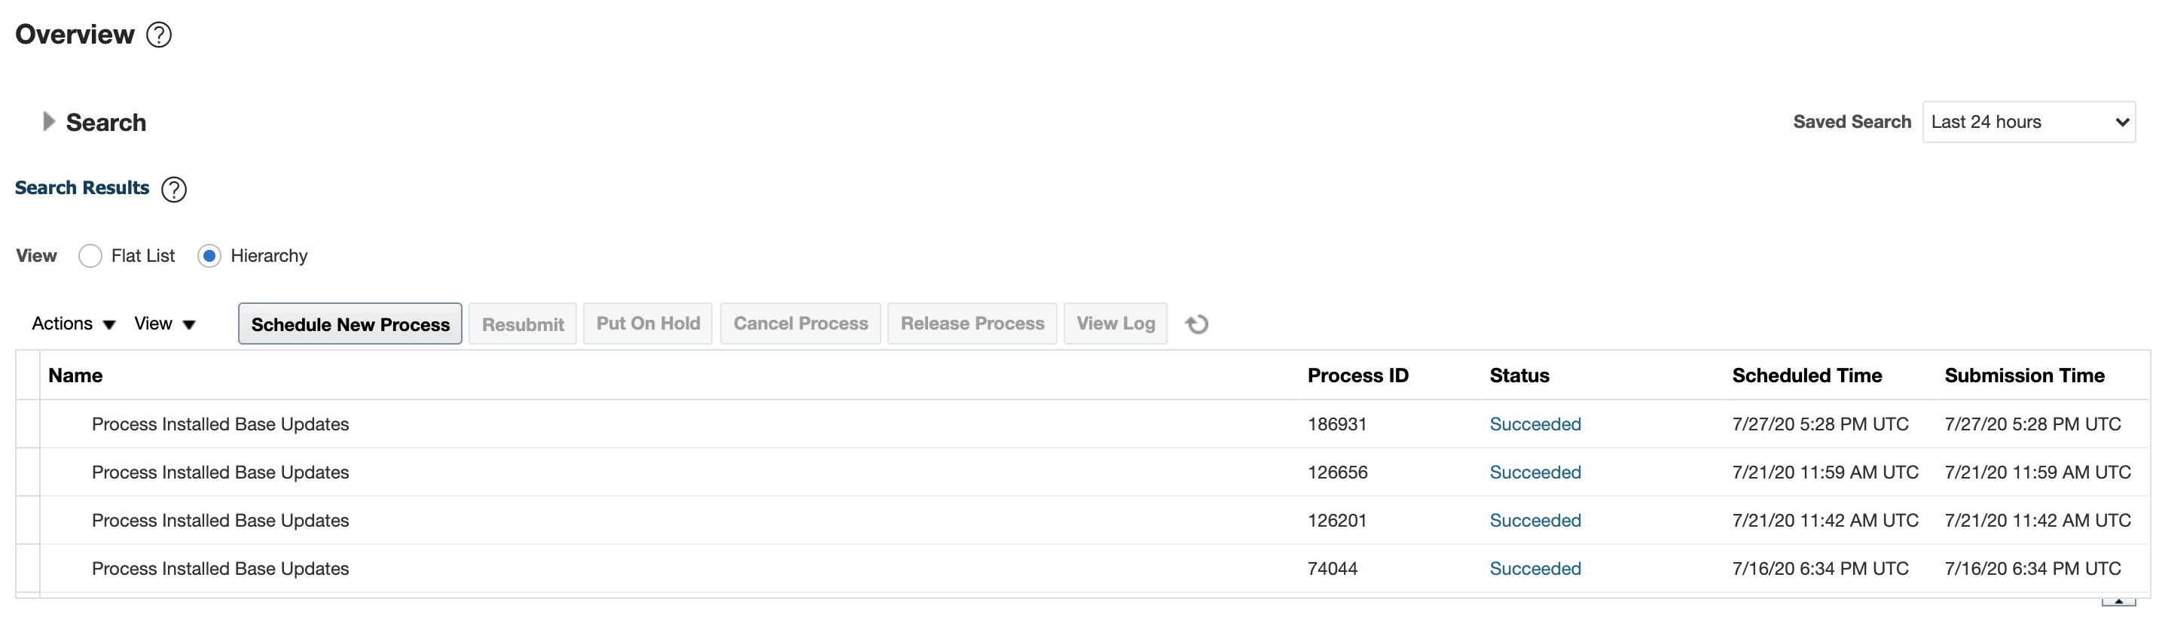The height and width of the screenshot is (620, 2162).
Task: Click Schedule New Process button
Action: point(350,324)
